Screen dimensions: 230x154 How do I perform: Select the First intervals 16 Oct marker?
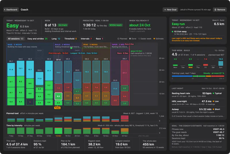click(58, 53)
